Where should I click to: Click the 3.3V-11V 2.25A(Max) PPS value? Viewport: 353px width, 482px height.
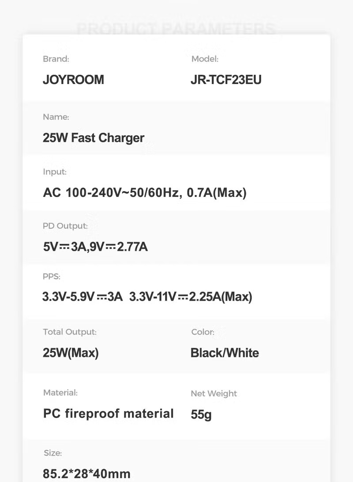(x=191, y=297)
